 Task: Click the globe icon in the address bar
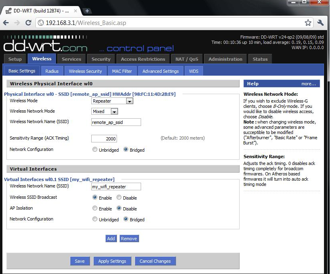[41, 23]
